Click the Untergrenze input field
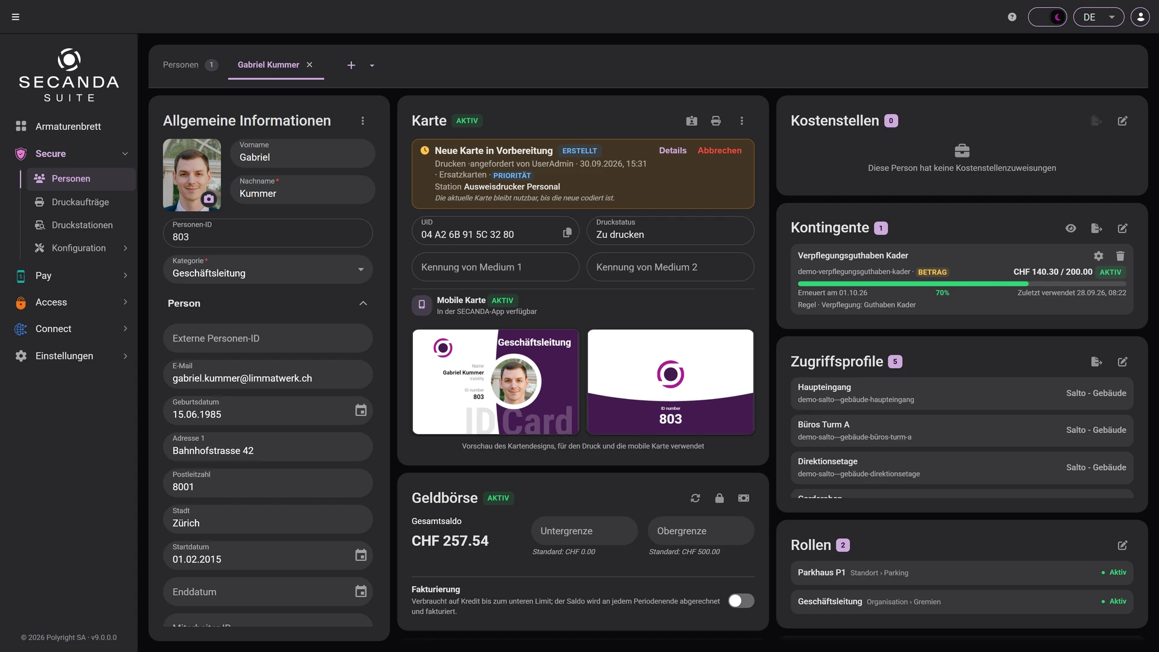This screenshot has height=652, width=1159. click(x=584, y=531)
